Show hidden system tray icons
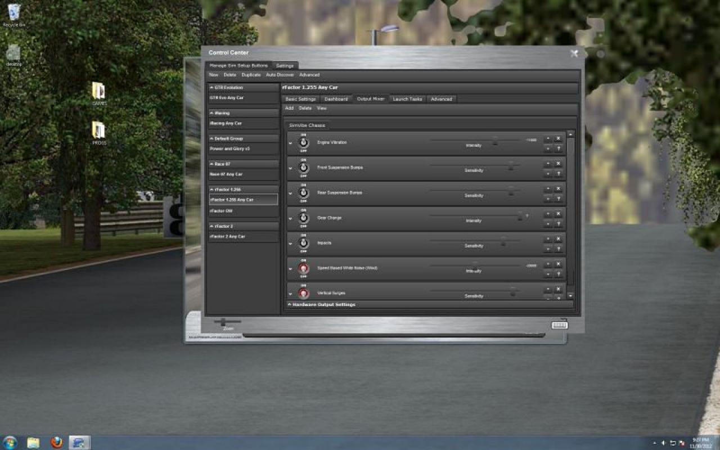Screen dimensions: 720x450 click(x=654, y=443)
